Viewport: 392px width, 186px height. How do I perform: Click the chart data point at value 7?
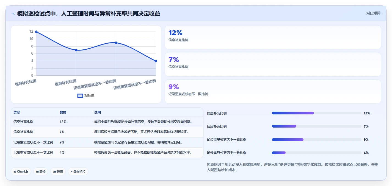[x=76, y=50]
